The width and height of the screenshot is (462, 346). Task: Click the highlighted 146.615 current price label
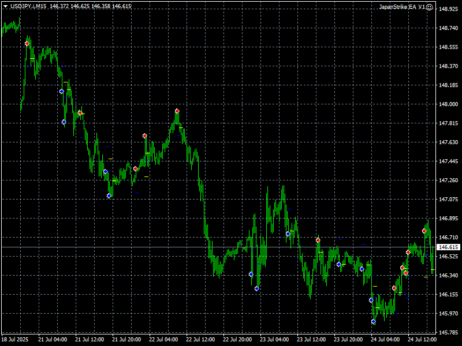(x=447, y=247)
